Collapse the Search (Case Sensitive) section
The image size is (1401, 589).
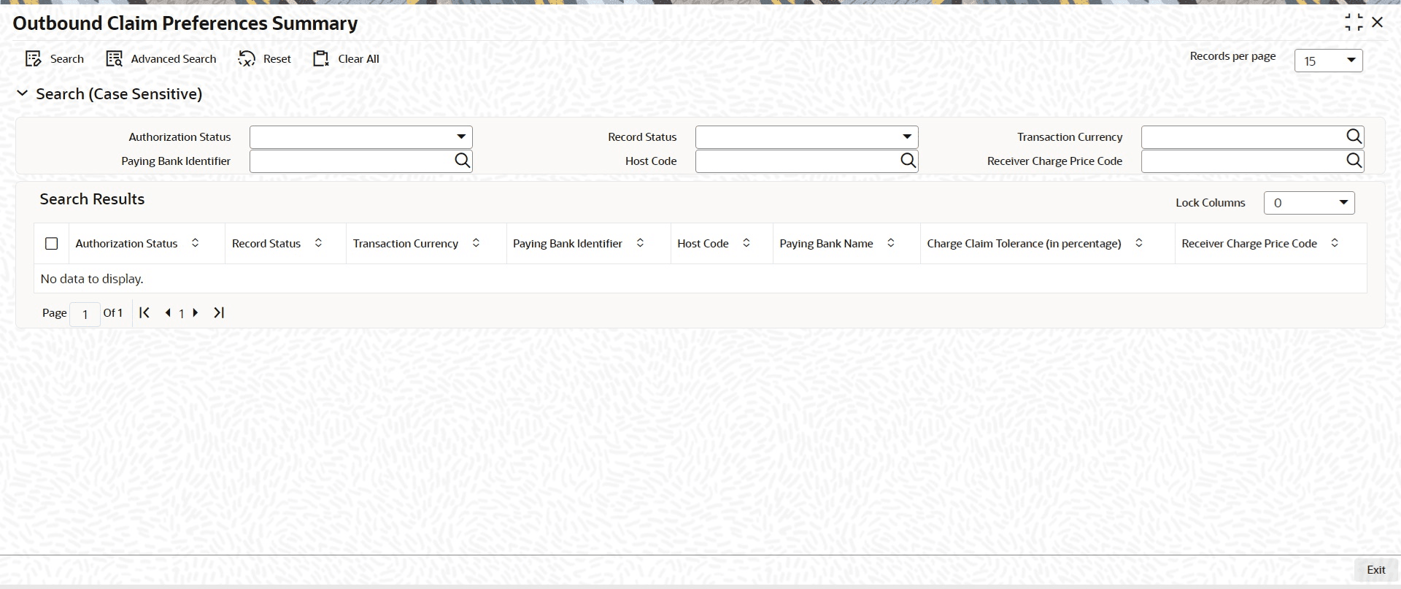22,93
